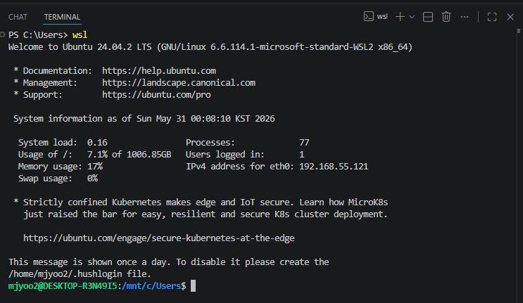This screenshot has height=303, width=523.
Task: Kill terminal using the trash icon
Action: tap(446, 17)
